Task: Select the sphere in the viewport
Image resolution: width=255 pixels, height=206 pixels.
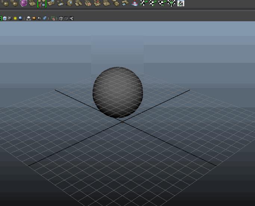Action: tap(118, 92)
